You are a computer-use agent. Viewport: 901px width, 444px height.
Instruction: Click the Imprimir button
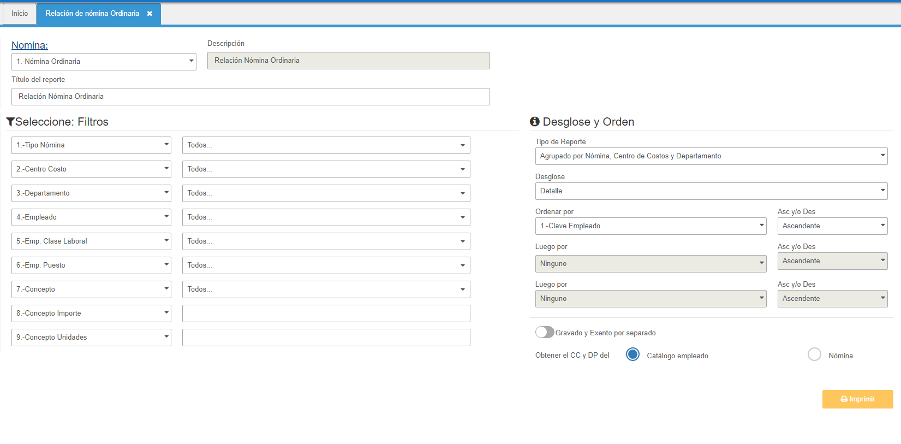click(857, 399)
